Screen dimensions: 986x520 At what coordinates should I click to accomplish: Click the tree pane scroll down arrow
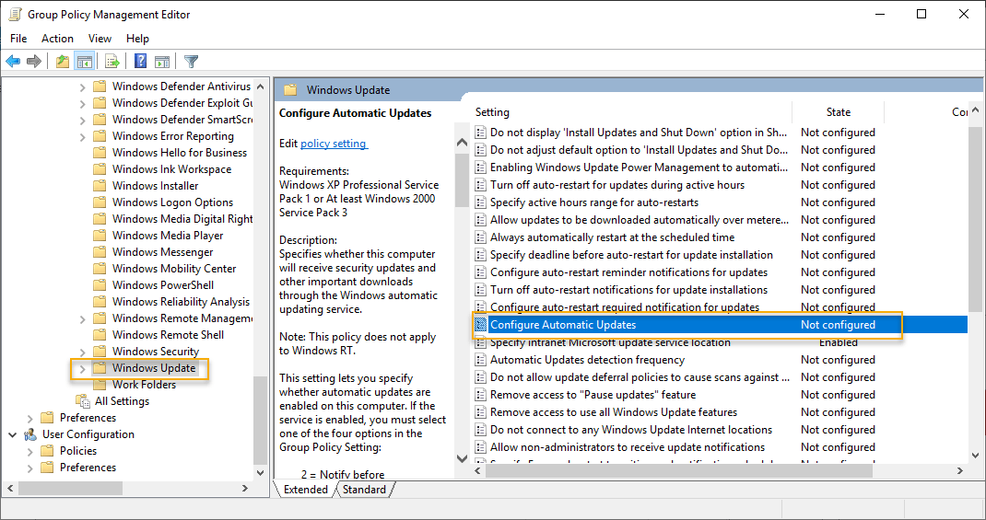(261, 473)
